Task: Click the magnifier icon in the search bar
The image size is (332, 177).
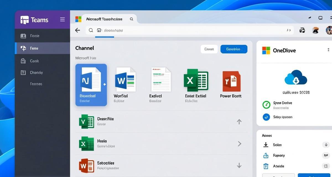Action: coord(91,30)
